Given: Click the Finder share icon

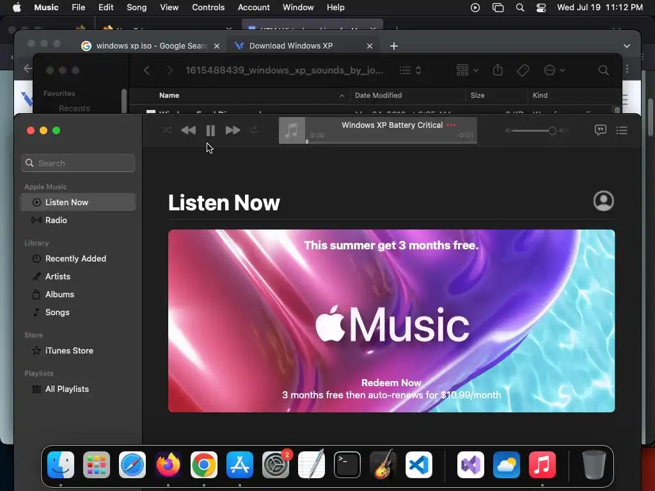Looking at the screenshot, I should click(x=498, y=70).
